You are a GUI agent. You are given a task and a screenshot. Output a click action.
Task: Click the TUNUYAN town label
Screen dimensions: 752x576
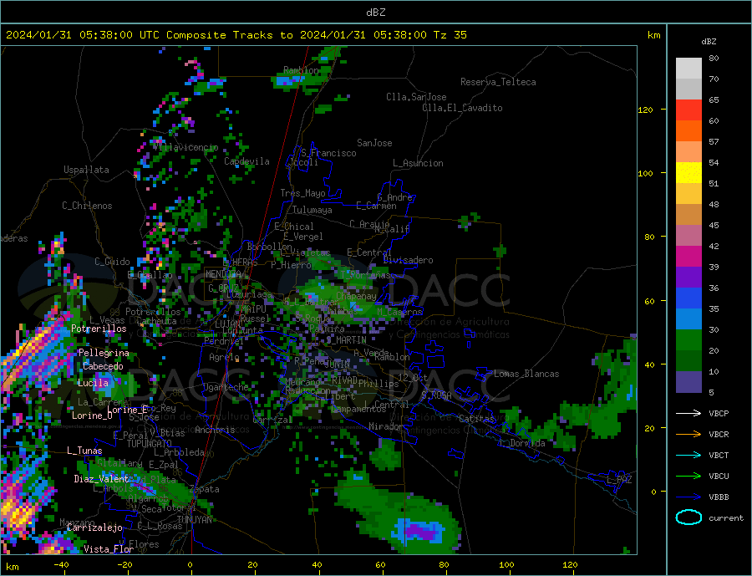click(194, 520)
